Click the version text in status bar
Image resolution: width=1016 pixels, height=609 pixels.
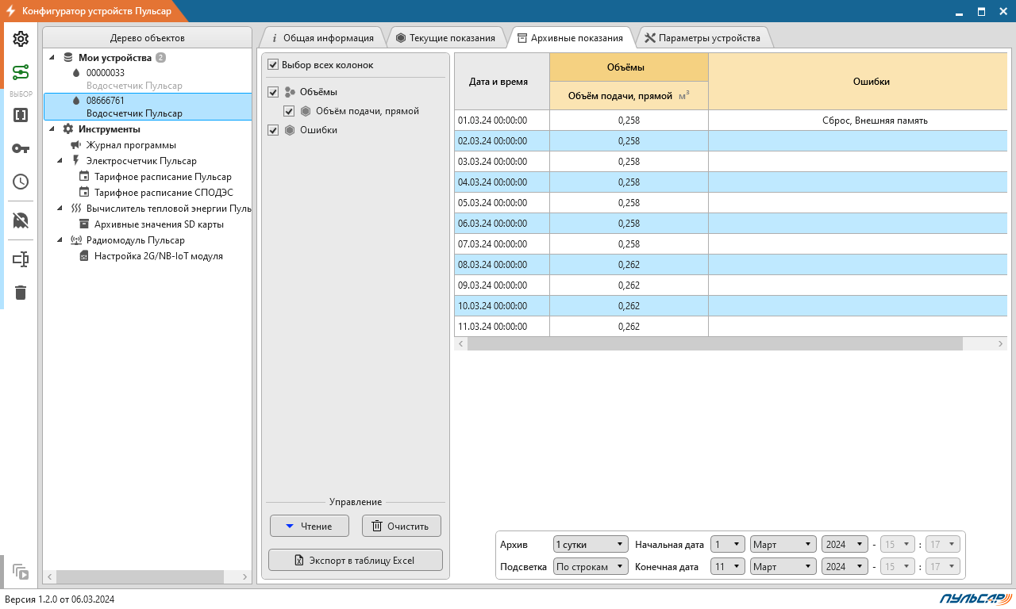(60, 599)
